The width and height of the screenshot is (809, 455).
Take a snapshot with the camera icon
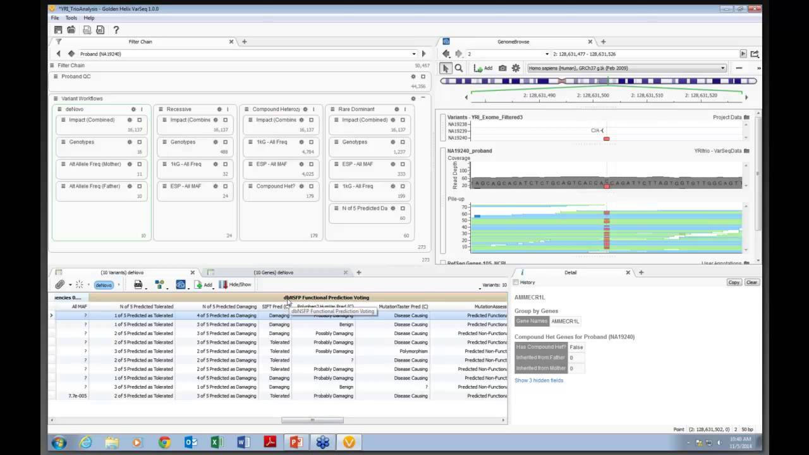click(502, 68)
